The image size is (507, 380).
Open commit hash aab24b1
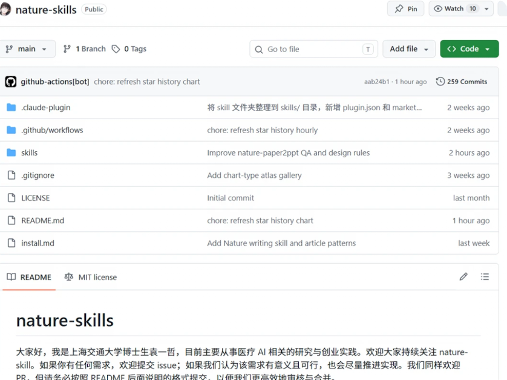(x=377, y=82)
